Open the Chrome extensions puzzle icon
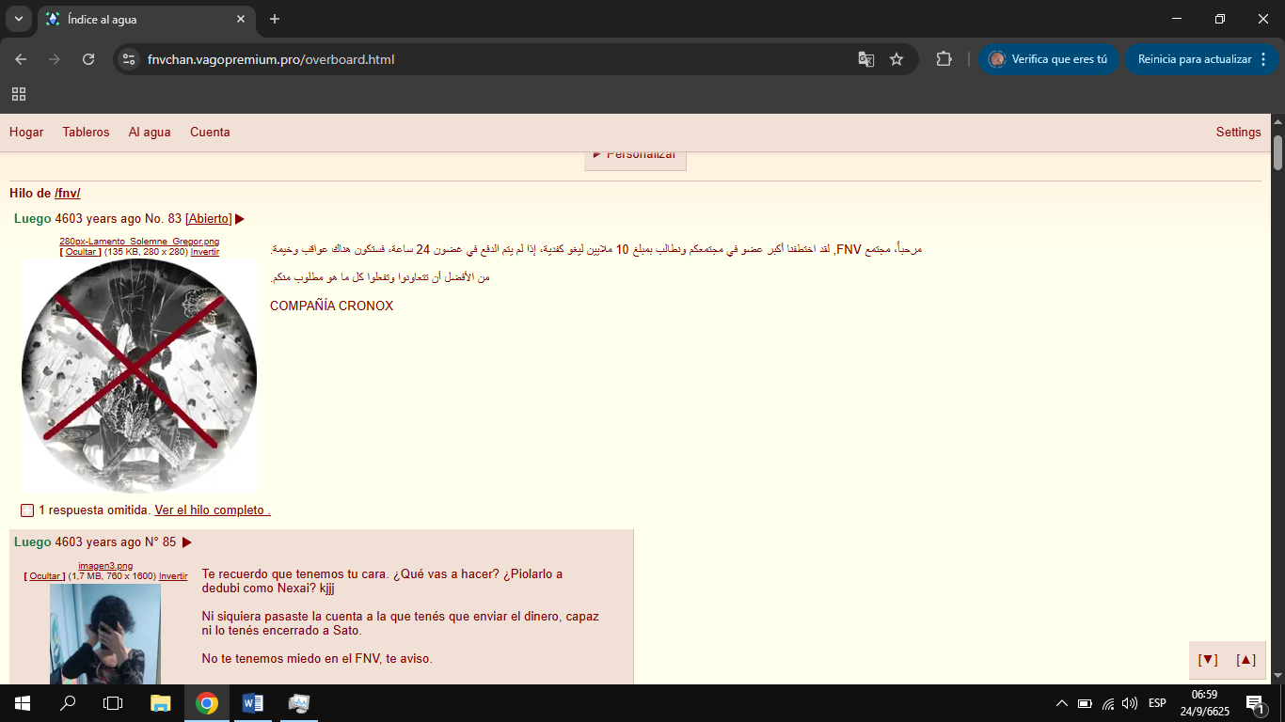The image size is (1285, 722). tap(944, 59)
